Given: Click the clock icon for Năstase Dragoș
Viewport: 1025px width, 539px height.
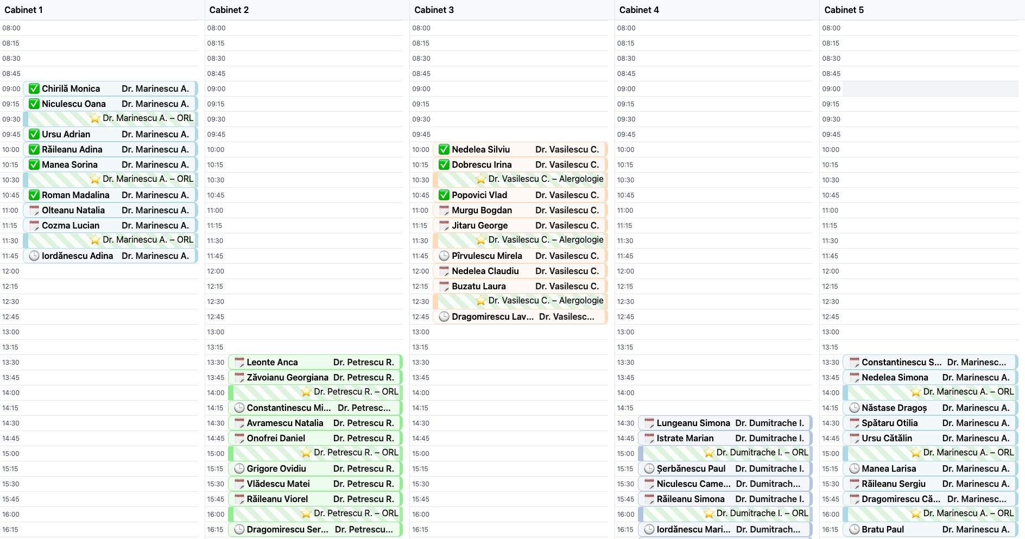Looking at the screenshot, I should point(854,408).
